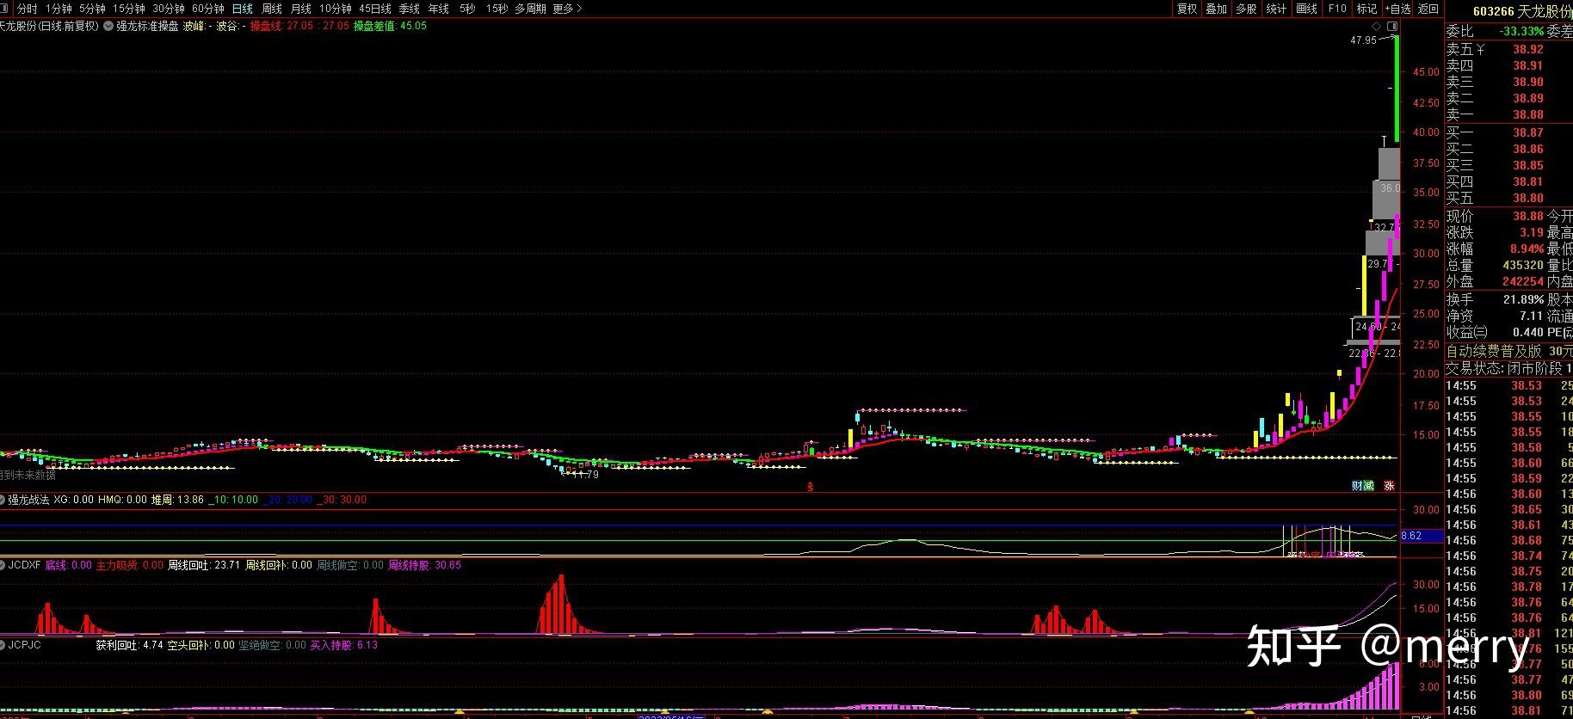
Task: Click the 买入持股 6.13 legend value
Action: [x=343, y=644]
